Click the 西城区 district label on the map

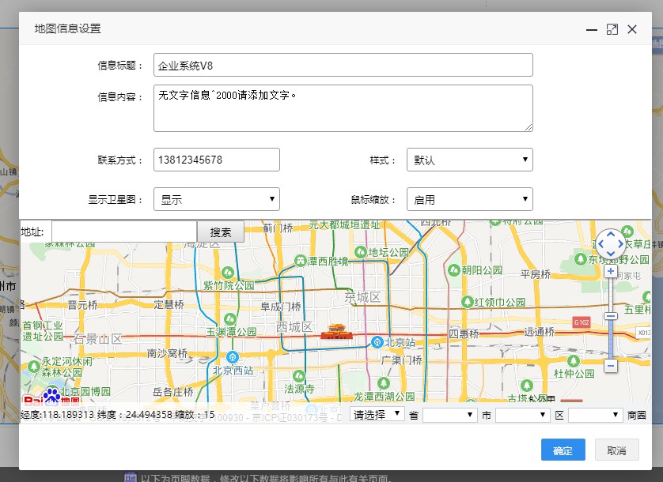294,326
